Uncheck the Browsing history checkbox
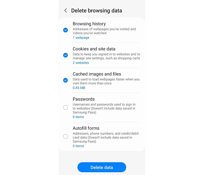This screenshot has width=209, height=175. (65, 30)
